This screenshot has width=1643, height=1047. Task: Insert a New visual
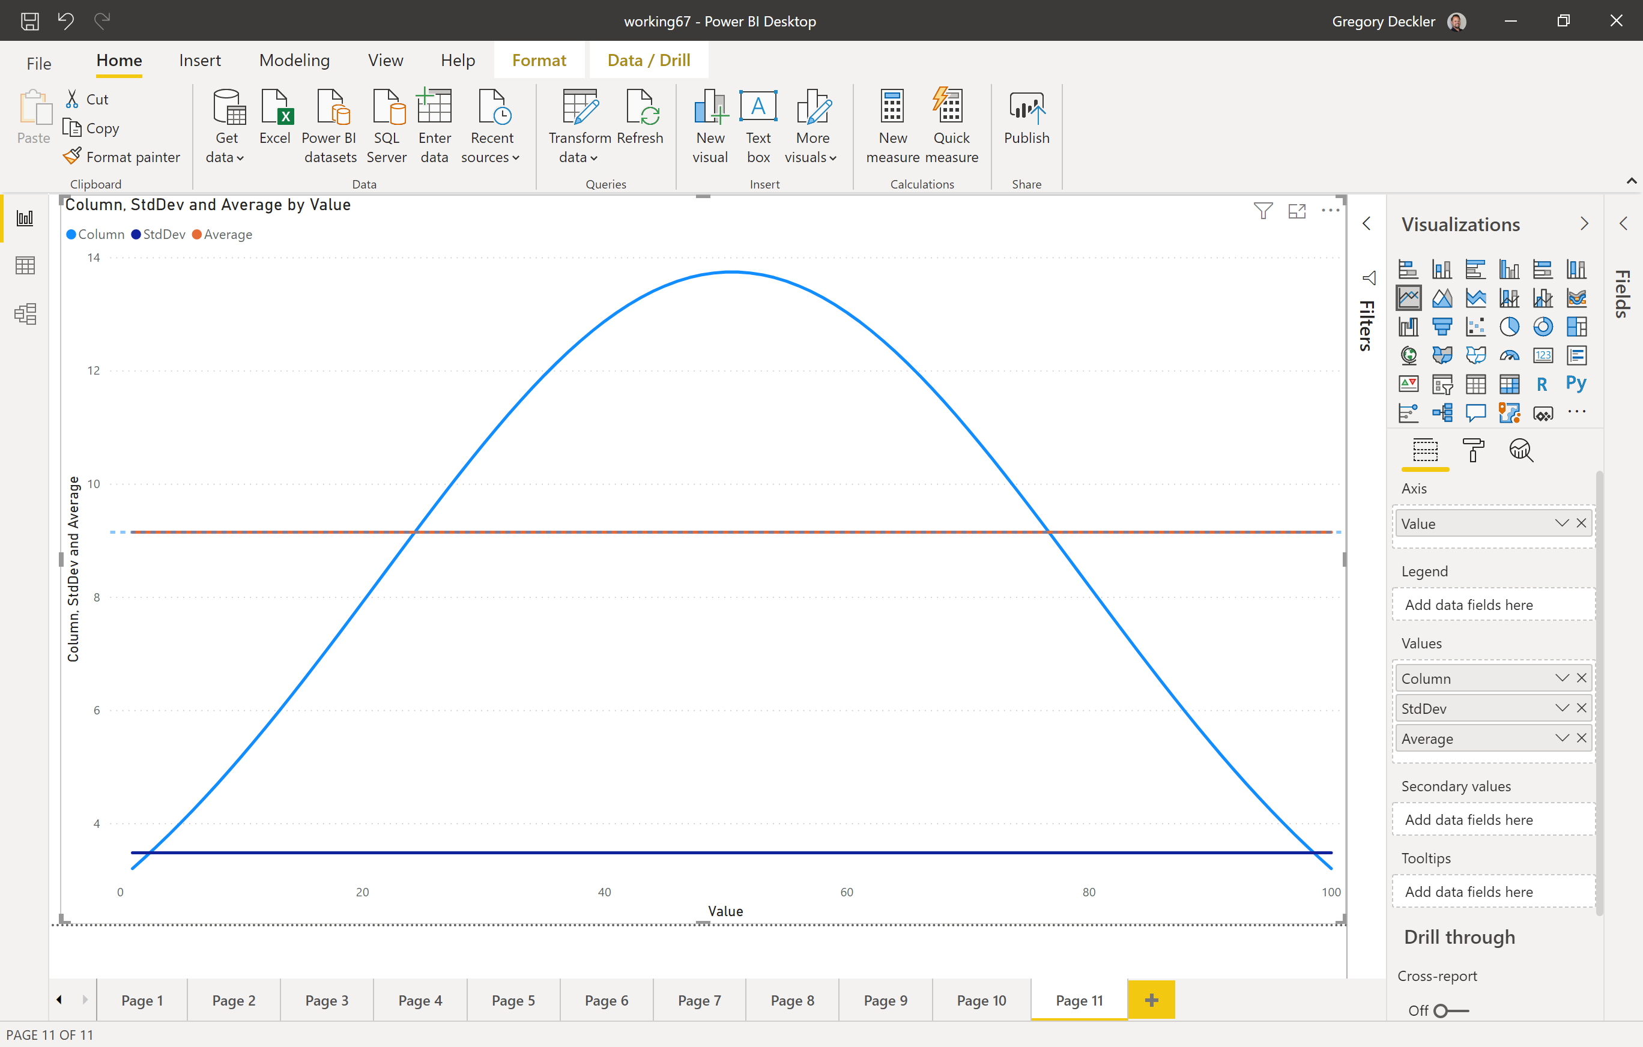click(710, 126)
